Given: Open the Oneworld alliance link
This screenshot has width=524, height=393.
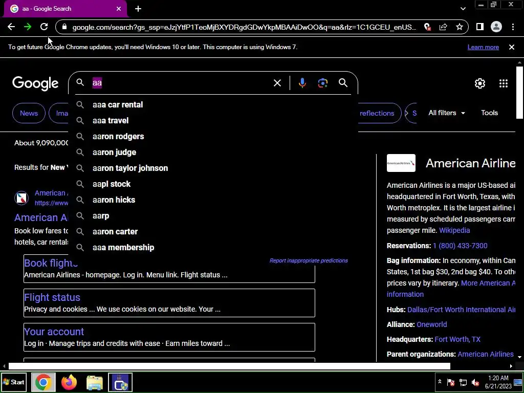Looking at the screenshot, I should tap(431, 324).
